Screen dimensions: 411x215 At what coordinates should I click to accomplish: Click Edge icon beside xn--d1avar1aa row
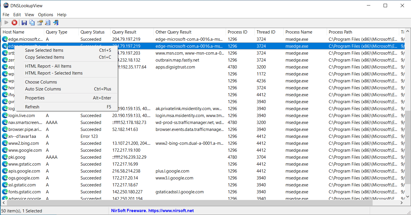[x=5, y=136]
